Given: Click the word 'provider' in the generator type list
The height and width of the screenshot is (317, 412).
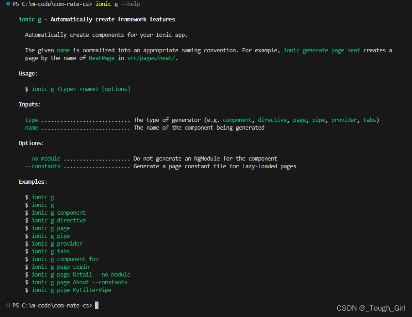Looking at the screenshot, I should pos(344,120).
